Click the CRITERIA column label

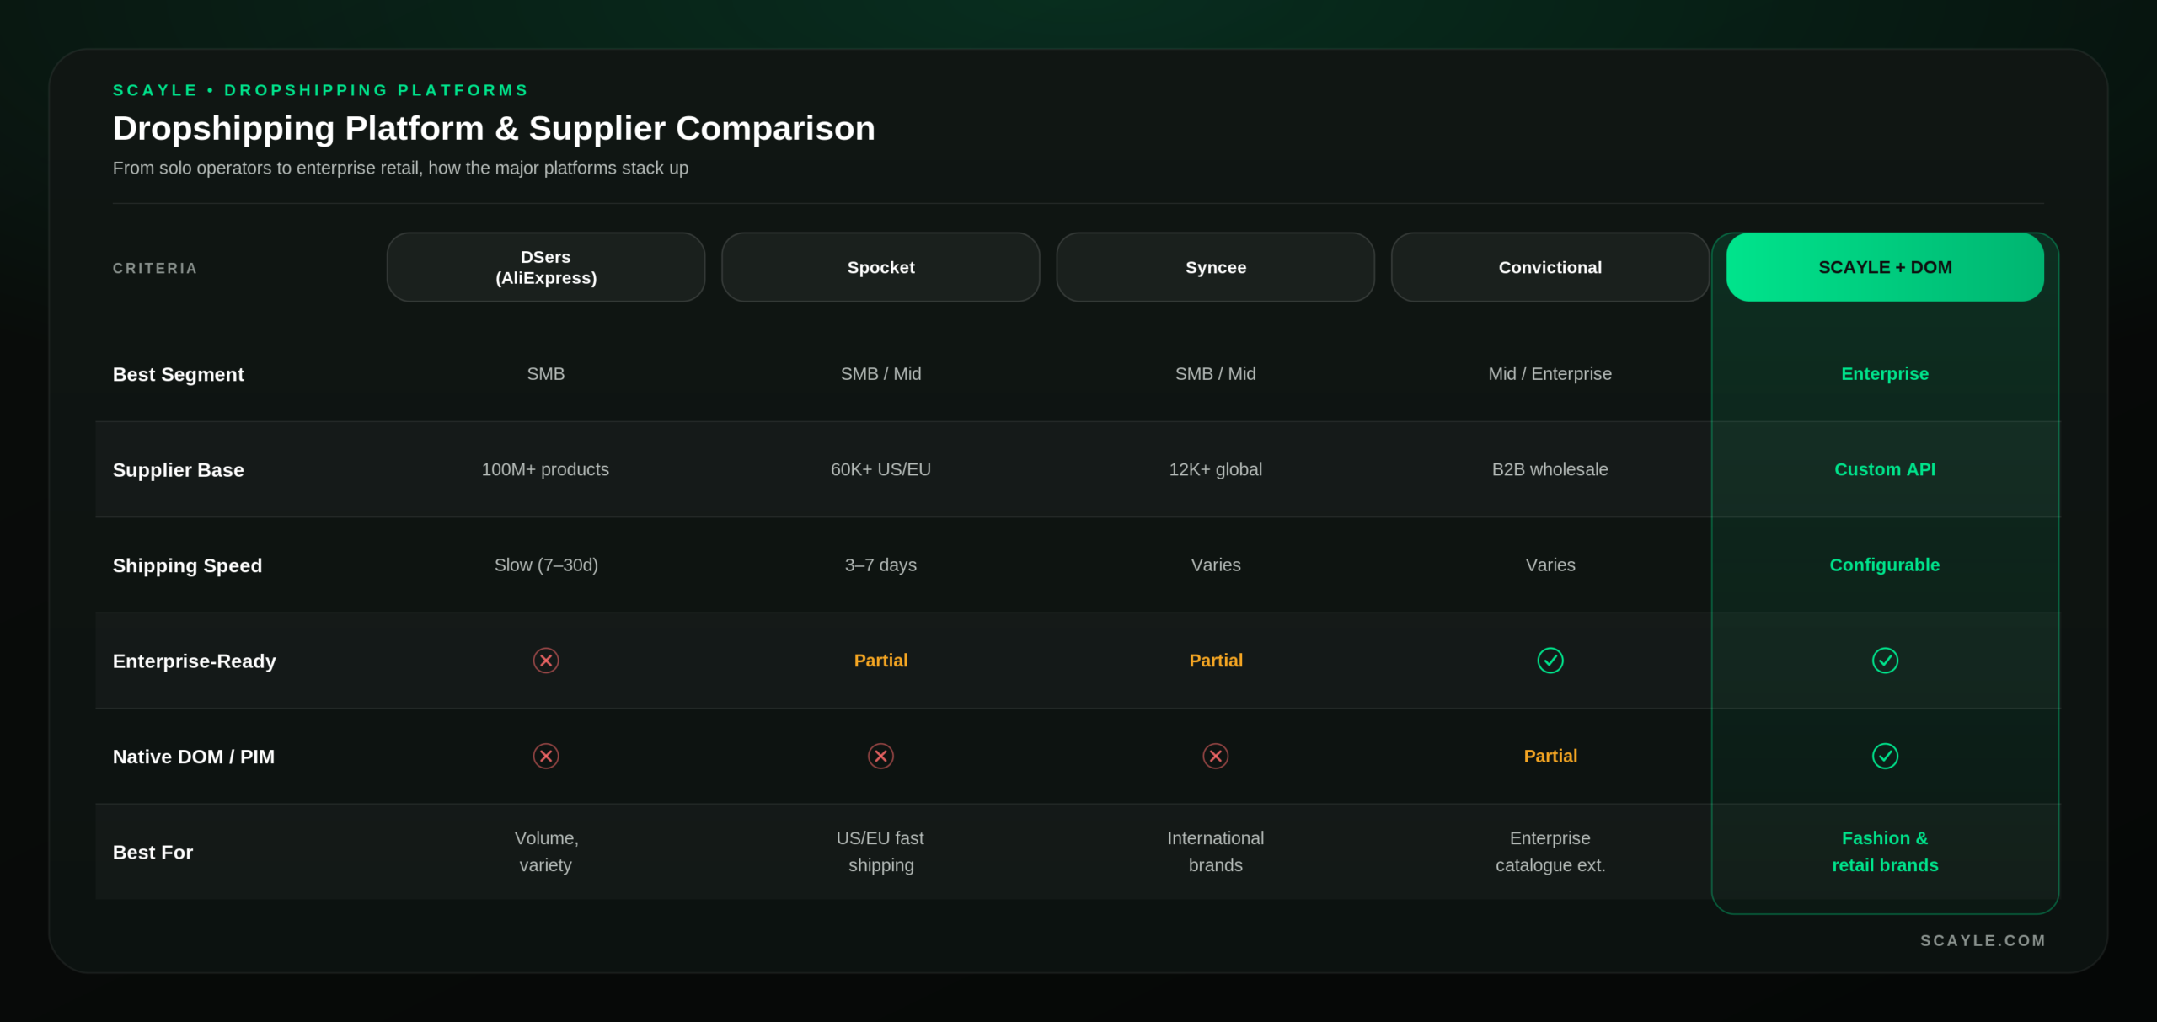pyautogui.click(x=155, y=268)
